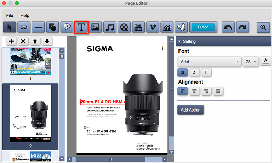The image size is (272, 163).
Task: Click the SIGMA logo on the page
Action: tap(100, 49)
